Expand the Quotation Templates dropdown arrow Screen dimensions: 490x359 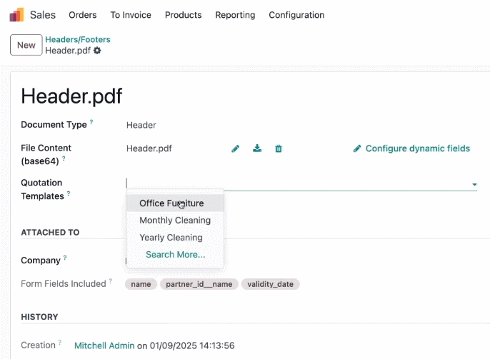(474, 184)
